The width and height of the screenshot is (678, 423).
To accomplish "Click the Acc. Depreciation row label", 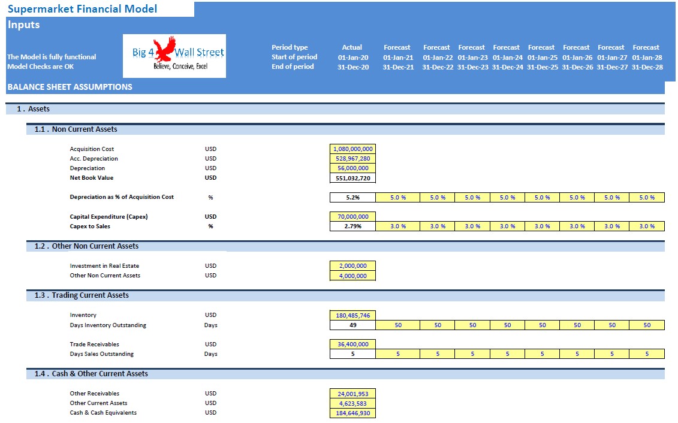I will point(94,159).
